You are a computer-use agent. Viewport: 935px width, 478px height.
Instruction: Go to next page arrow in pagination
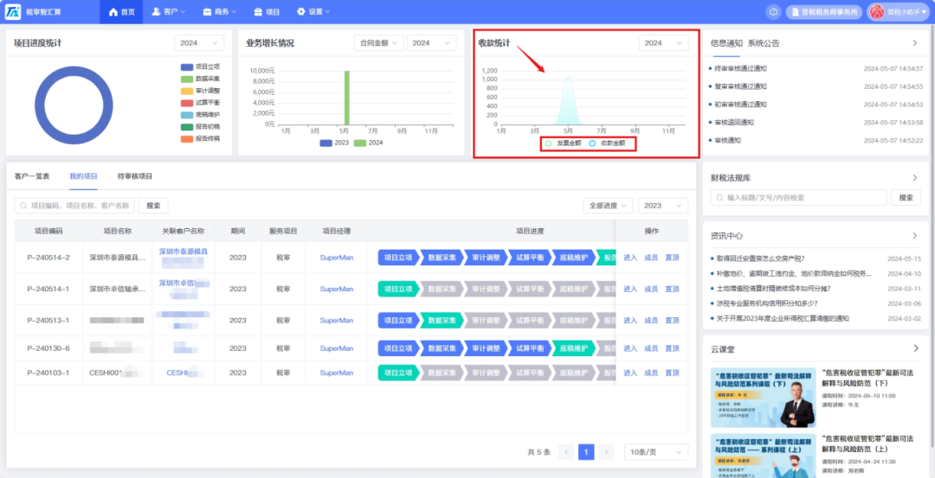[606, 452]
